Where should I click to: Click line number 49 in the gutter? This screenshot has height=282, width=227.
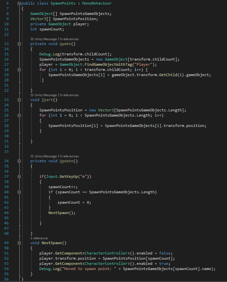[x=6, y=243]
